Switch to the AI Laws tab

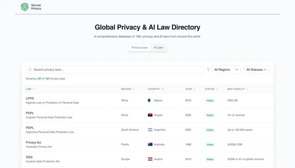click(159, 48)
